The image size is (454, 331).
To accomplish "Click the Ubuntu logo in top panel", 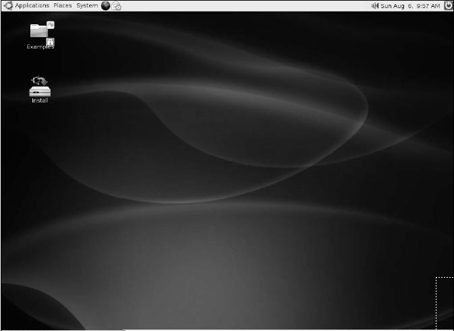I will 8,5.
